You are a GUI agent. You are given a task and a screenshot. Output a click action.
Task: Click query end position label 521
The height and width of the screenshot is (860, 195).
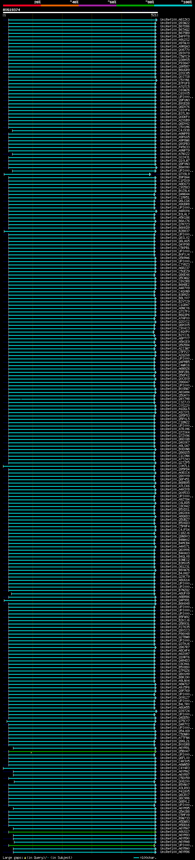[154, 15]
